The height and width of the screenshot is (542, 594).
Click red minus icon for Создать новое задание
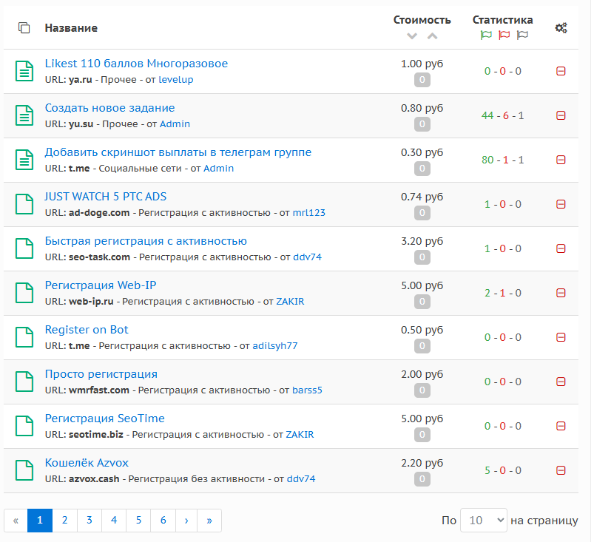[561, 115]
